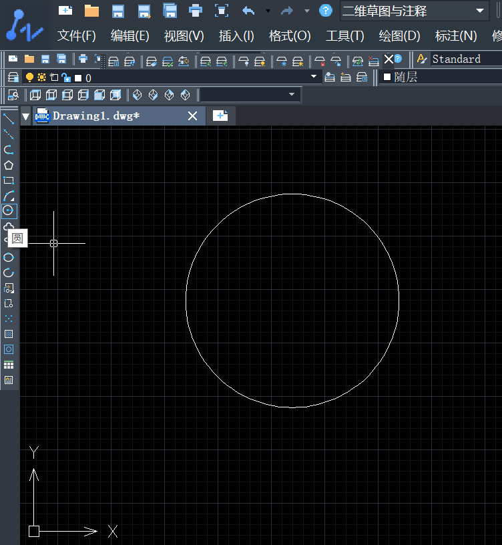Click the UCS origin square icon
502x545 pixels.
pyautogui.click(x=33, y=532)
